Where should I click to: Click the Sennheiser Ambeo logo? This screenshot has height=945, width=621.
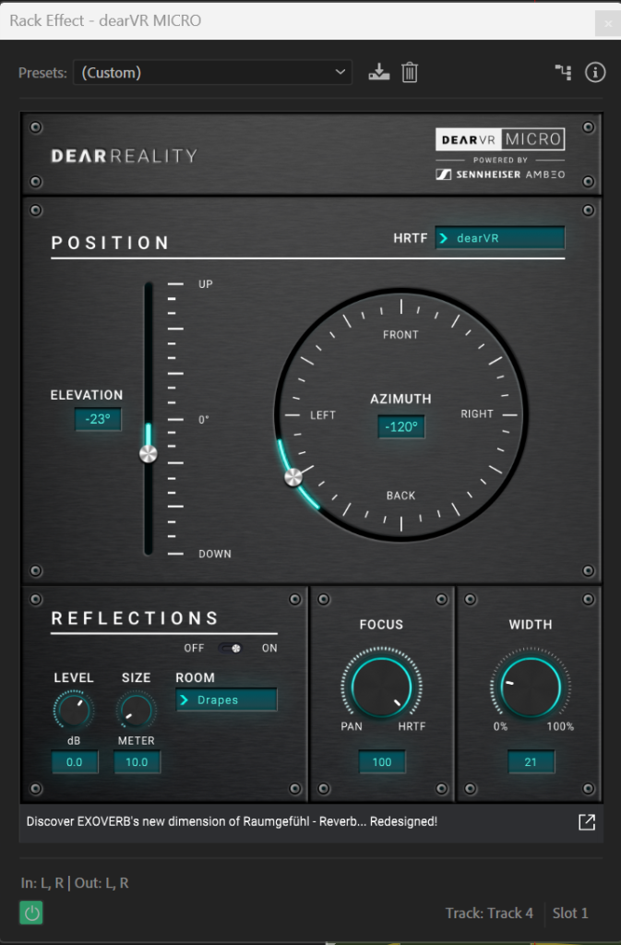(499, 174)
